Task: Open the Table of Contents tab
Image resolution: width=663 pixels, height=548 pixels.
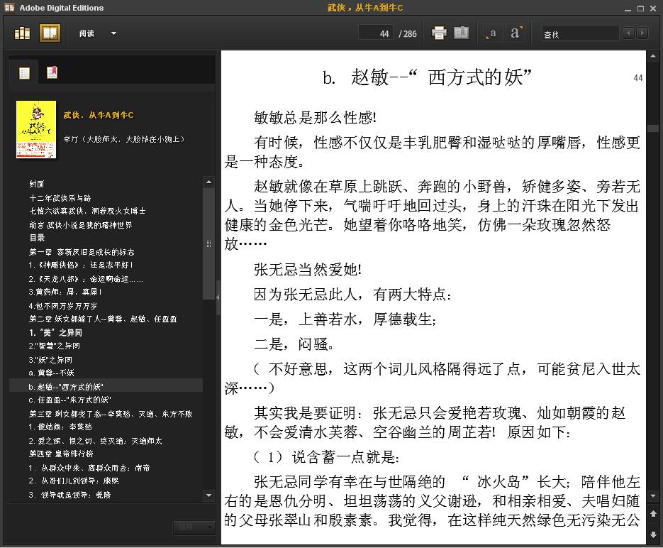Action: click(x=25, y=73)
